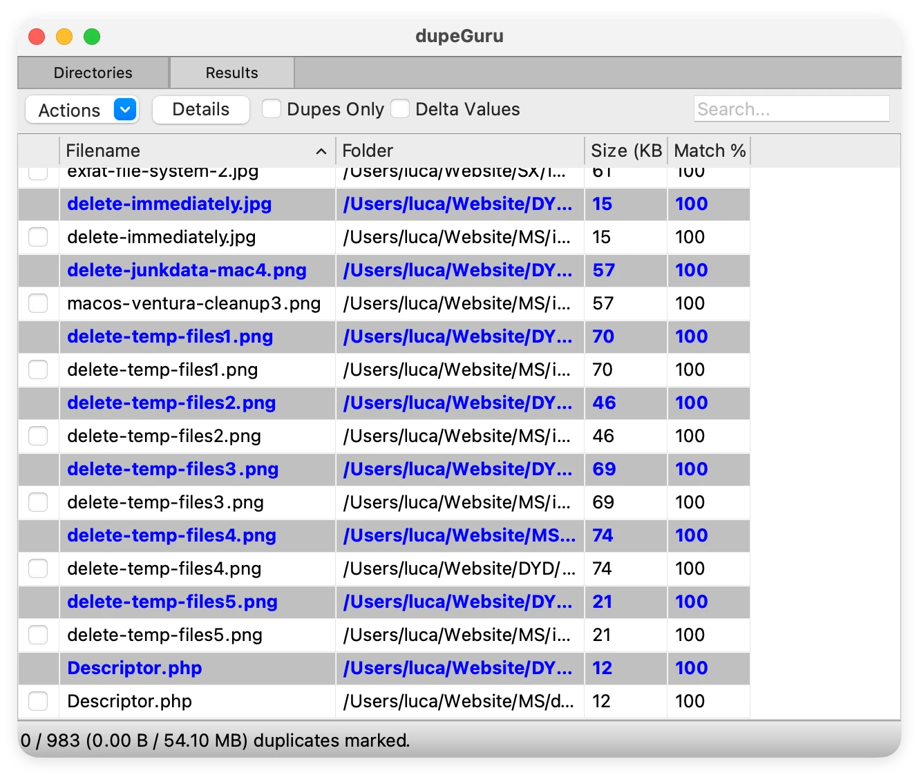Check the box for macos-ventura-cleanup3.png
The height and width of the screenshot is (775, 919).
38,303
